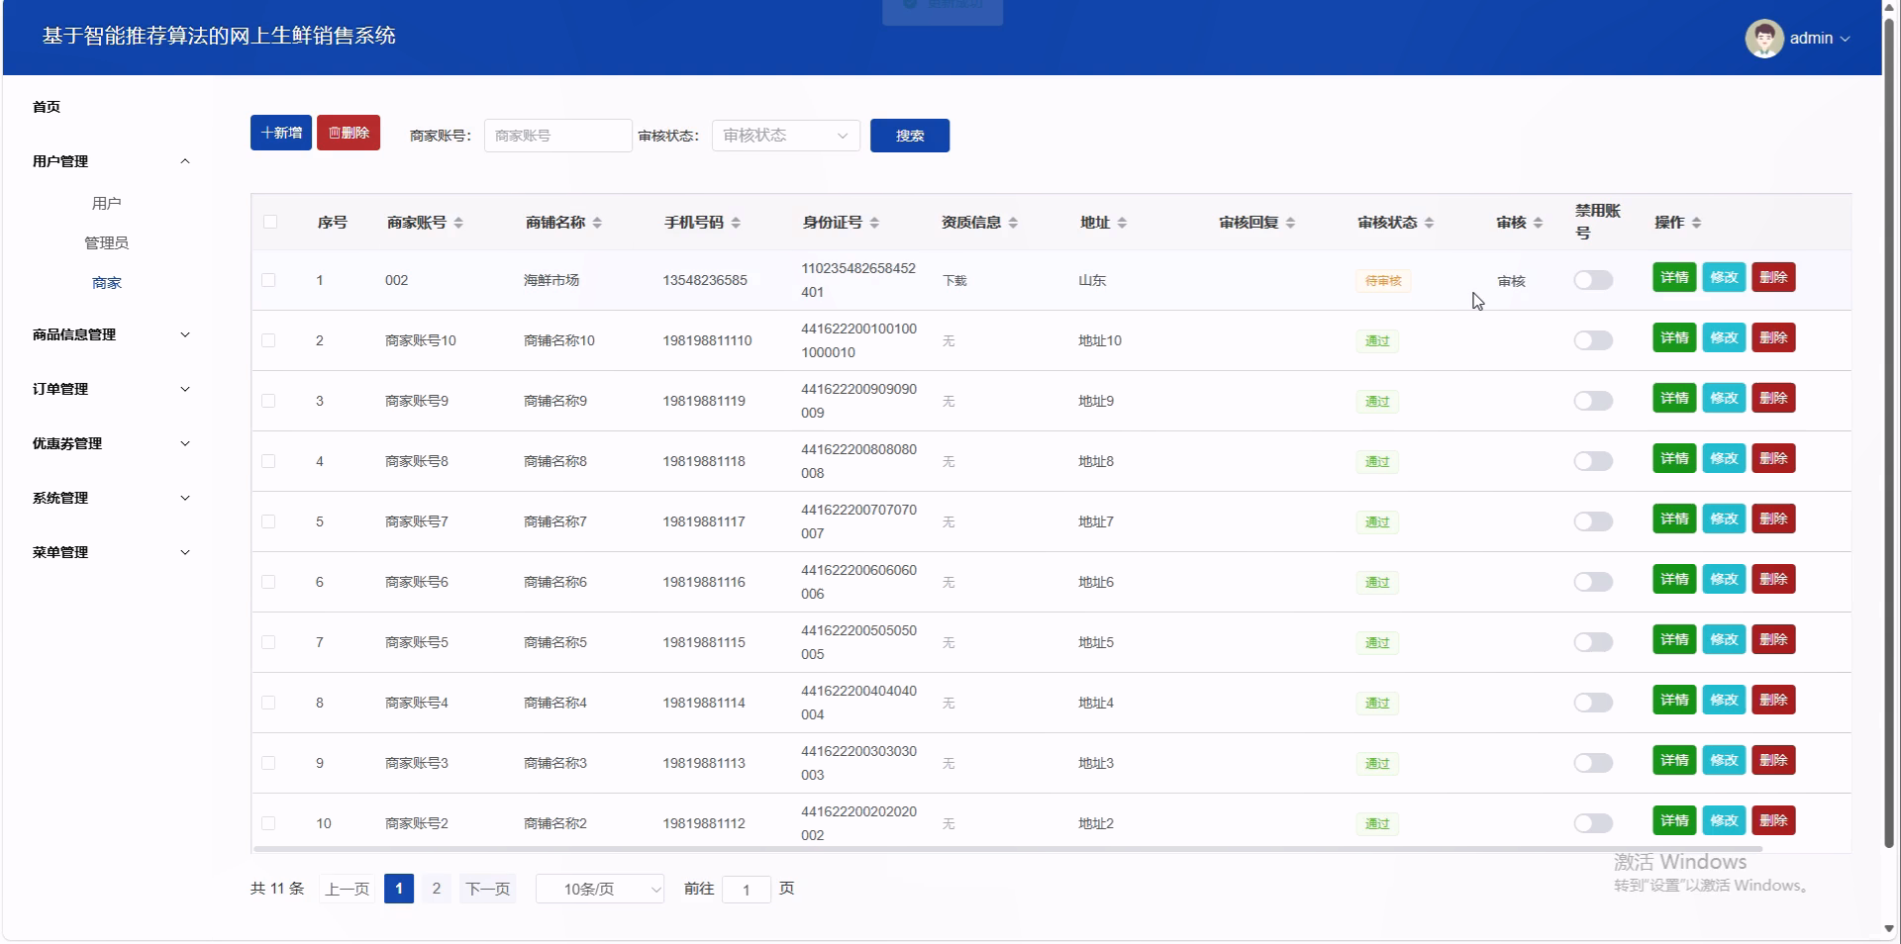The width and height of the screenshot is (1901, 944).
Task: Click the 下一页 next page button
Action: (488, 889)
